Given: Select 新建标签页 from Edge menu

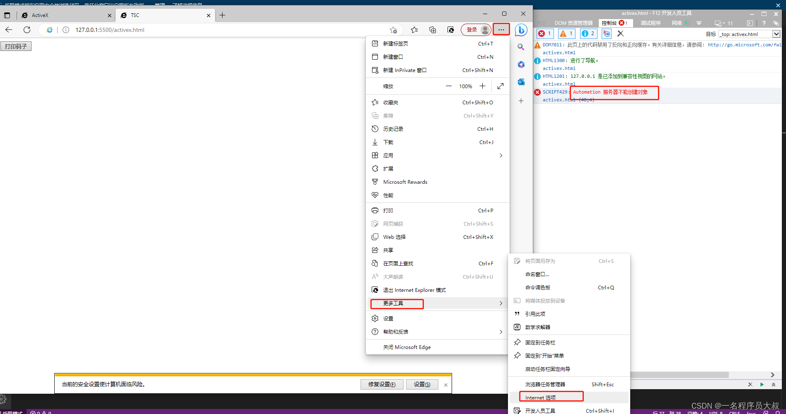Looking at the screenshot, I should click(x=438, y=43).
